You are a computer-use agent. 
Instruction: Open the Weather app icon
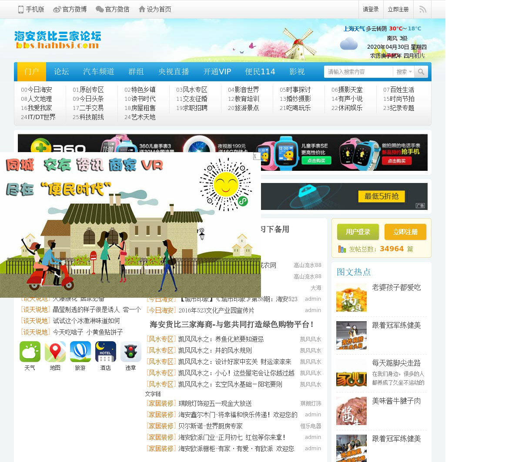(30, 352)
